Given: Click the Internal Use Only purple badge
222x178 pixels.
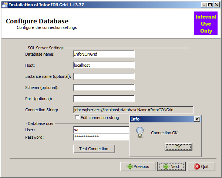Looking at the screenshot, I should pos(206,24).
